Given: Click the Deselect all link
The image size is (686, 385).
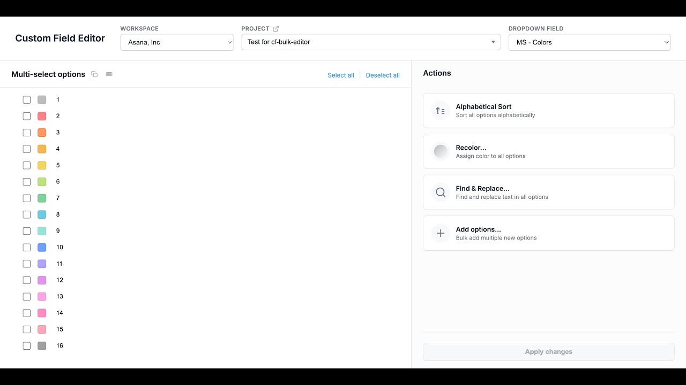Looking at the screenshot, I should click(383, 75).
